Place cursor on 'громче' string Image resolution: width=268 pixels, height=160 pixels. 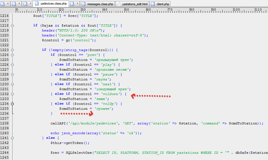[104, 109]
